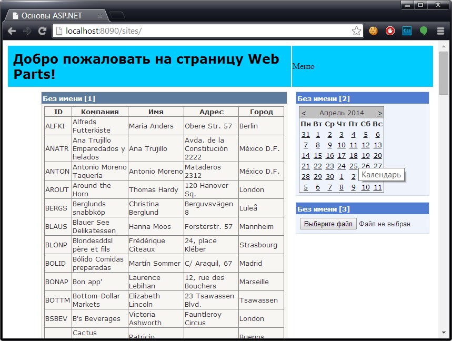Click the Без имени [1] web part title
Image resolution: width=452 pixels, height=341 pixels.
click(x=69, y=98)
